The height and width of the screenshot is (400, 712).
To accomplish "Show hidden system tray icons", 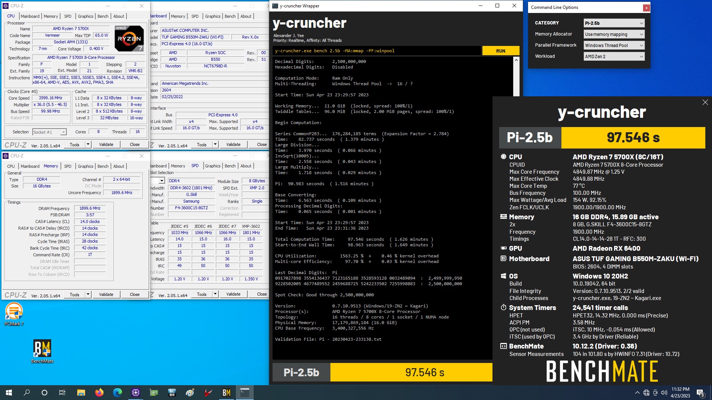I will coord(637,393).
